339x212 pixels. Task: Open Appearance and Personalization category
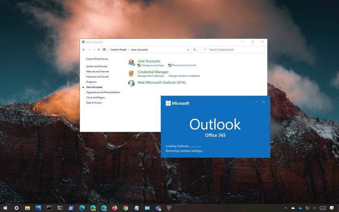103,92
